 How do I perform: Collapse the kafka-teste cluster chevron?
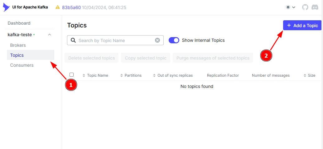50,35
